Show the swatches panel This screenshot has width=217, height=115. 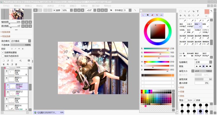coord(161,15)
